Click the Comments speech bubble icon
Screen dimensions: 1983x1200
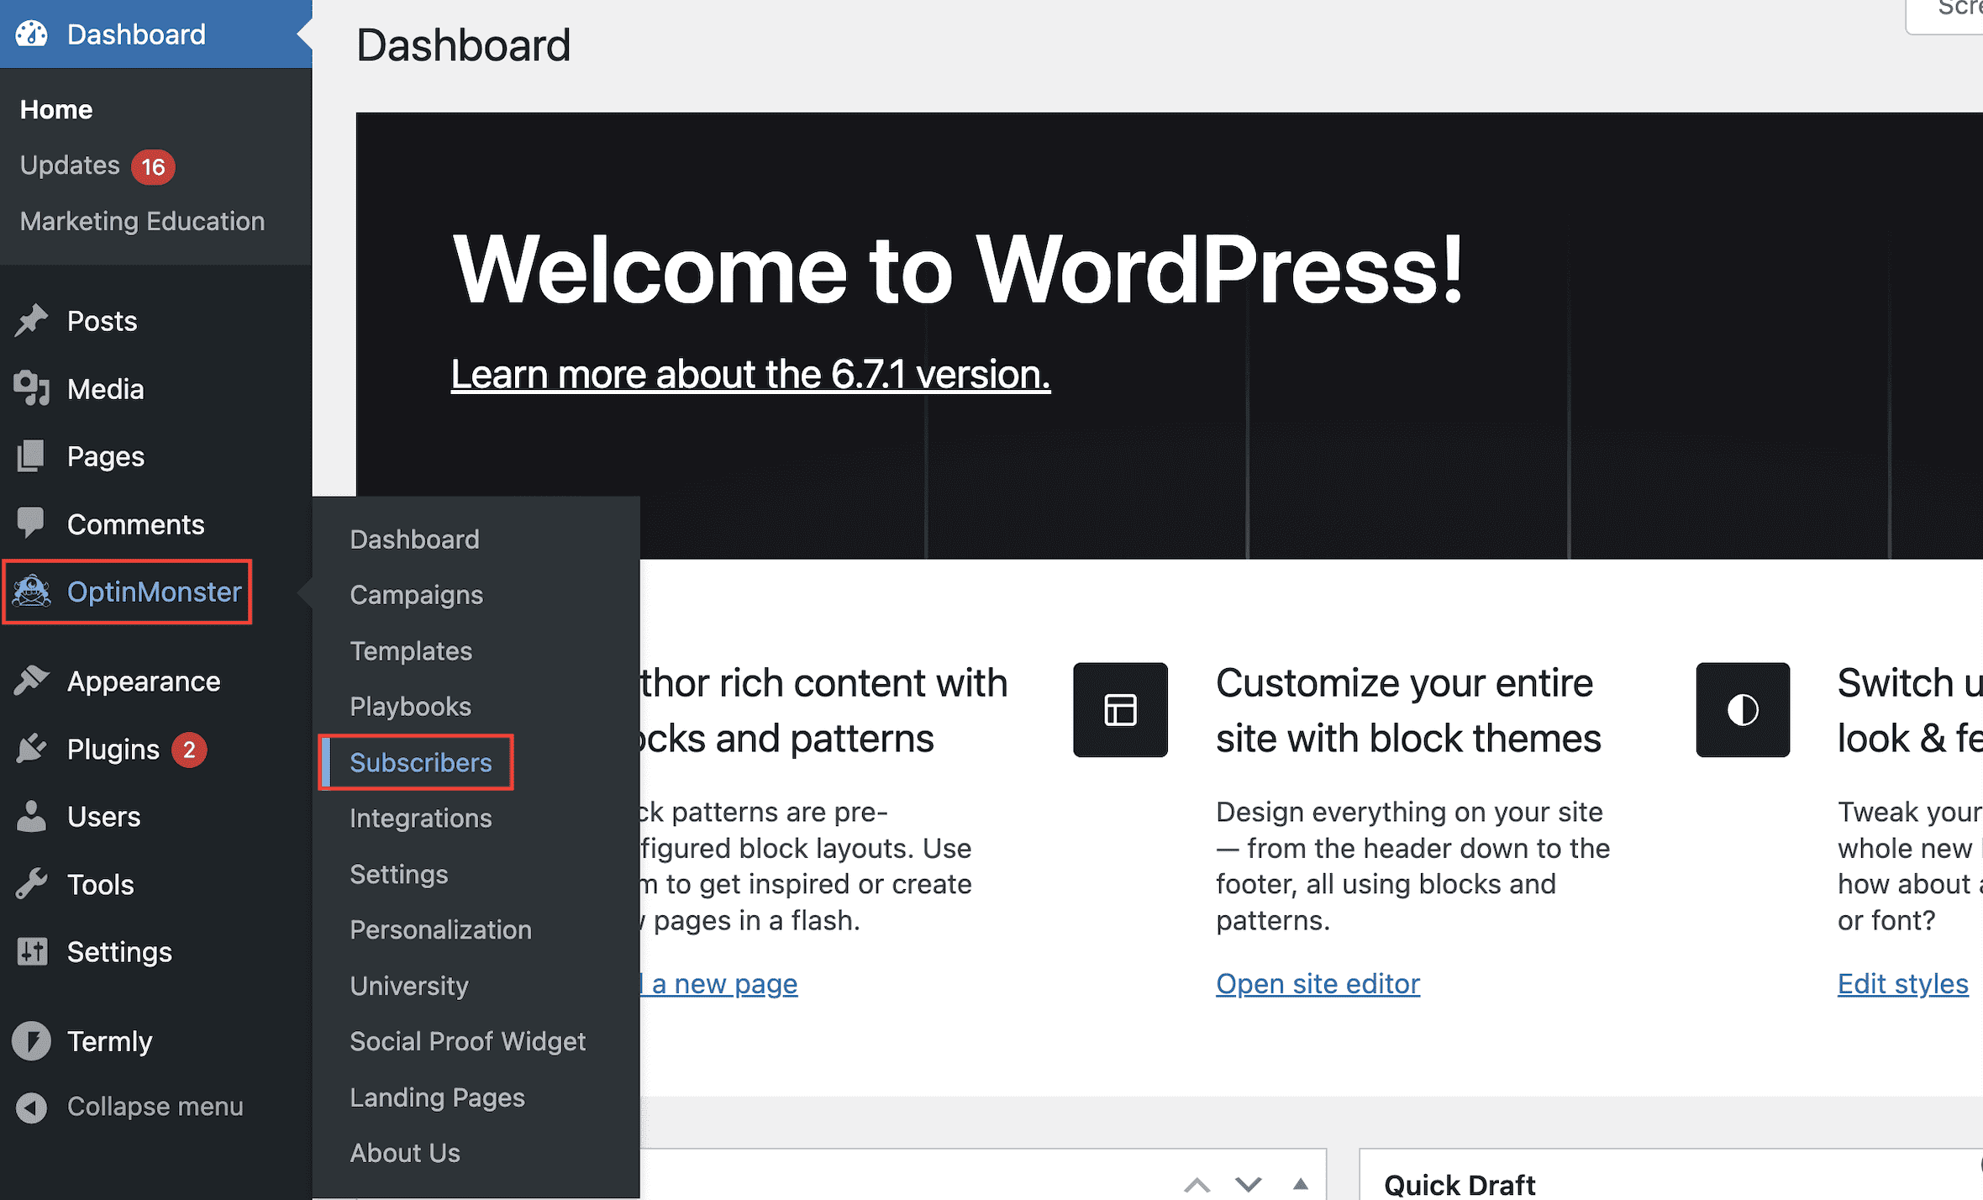pos(32,523)
